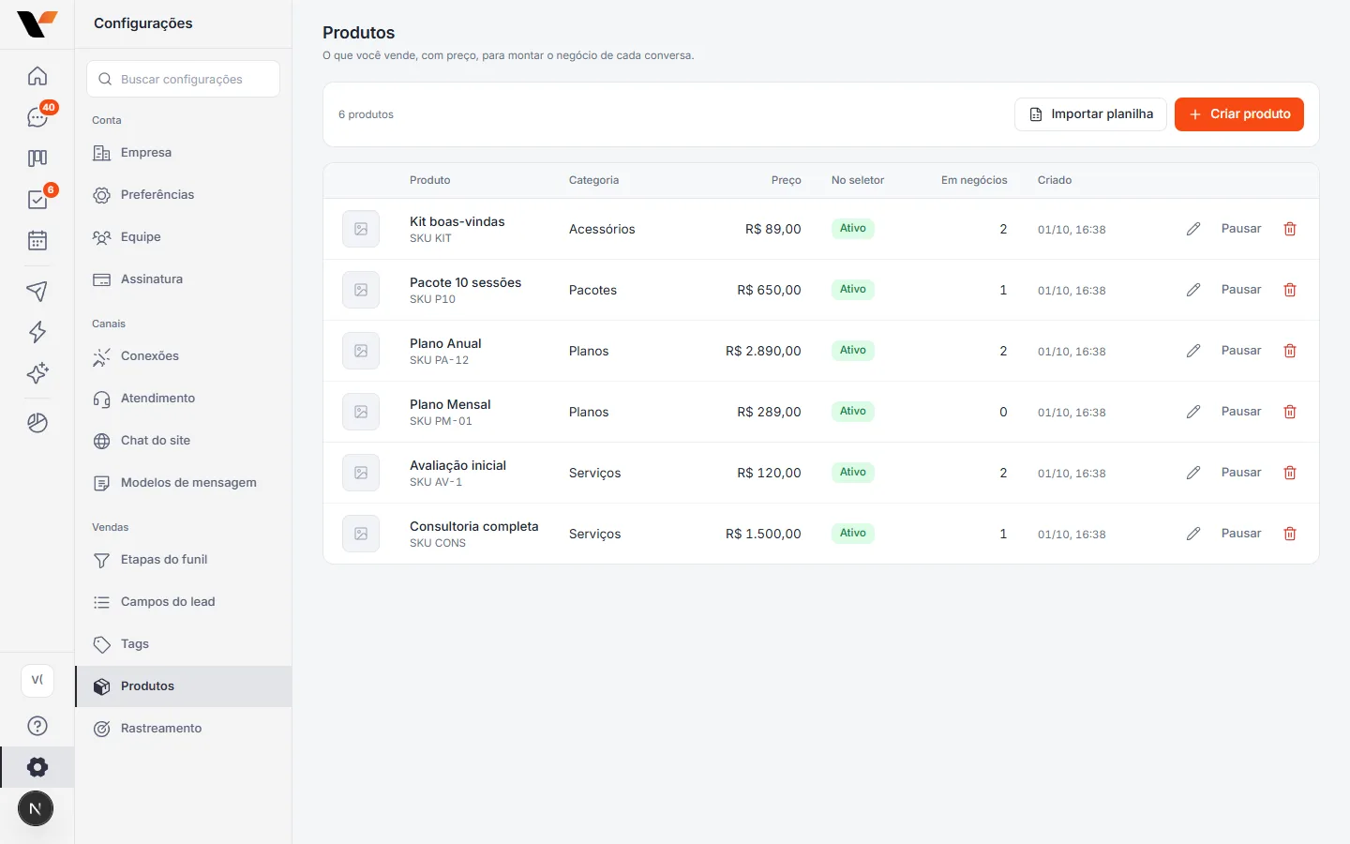
Task: Pause the Consultoria completa product
Action: [x=1241, y=534]
